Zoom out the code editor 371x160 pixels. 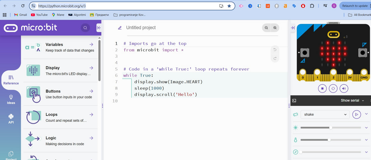pos(266,28)
